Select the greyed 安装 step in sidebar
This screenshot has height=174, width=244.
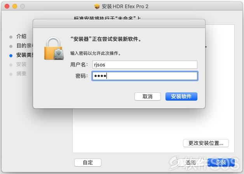[21, 64]
